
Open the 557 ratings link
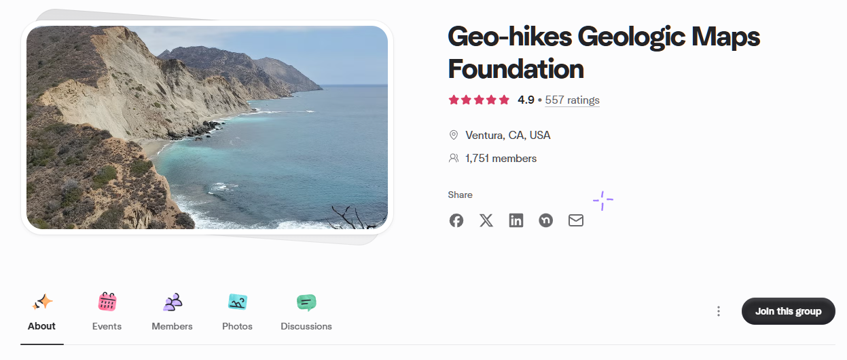(x=572, y=100)
